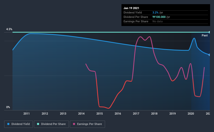Image resolution: width=214 pixels, height=132 pixels.
Task: Click the 2015 x-axis year label
Action: pos(100,114)
